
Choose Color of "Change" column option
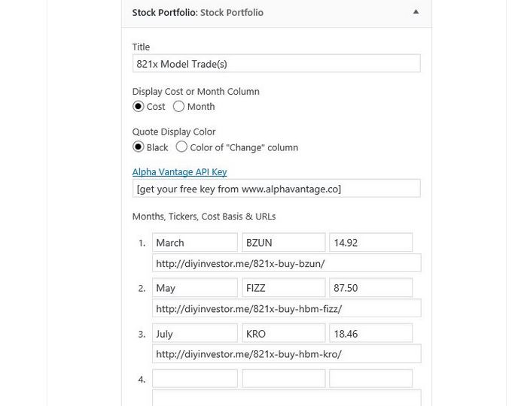(181, 147)
